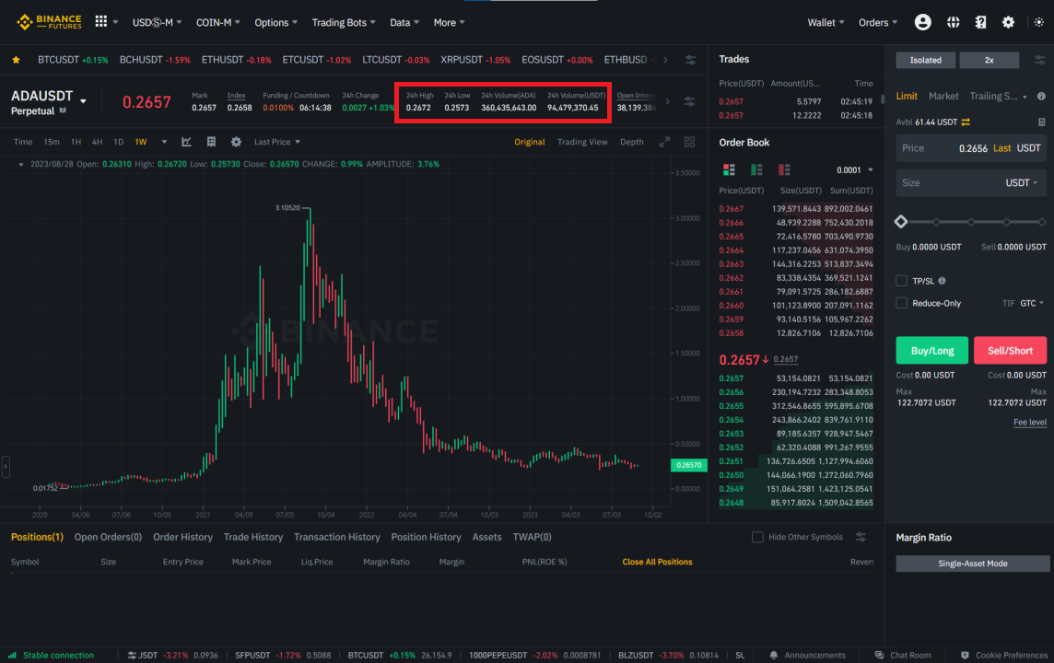Click the TP/SL info icon
Viewport: 1054px width, 663px height.
pos(942,281)
